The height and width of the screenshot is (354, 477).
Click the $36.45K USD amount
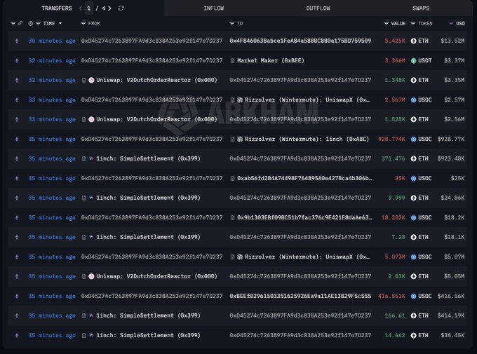click(452, 335)
